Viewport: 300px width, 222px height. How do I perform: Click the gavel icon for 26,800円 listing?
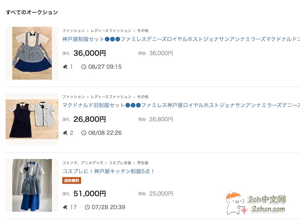65,133
